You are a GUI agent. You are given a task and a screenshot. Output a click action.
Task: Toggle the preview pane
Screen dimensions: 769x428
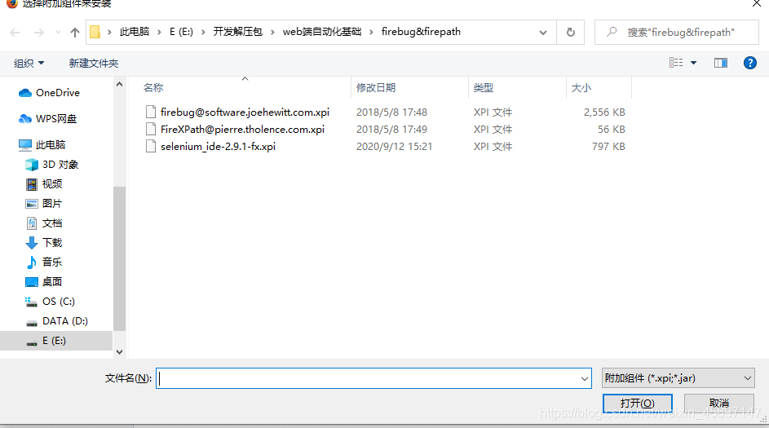[720, 63]
